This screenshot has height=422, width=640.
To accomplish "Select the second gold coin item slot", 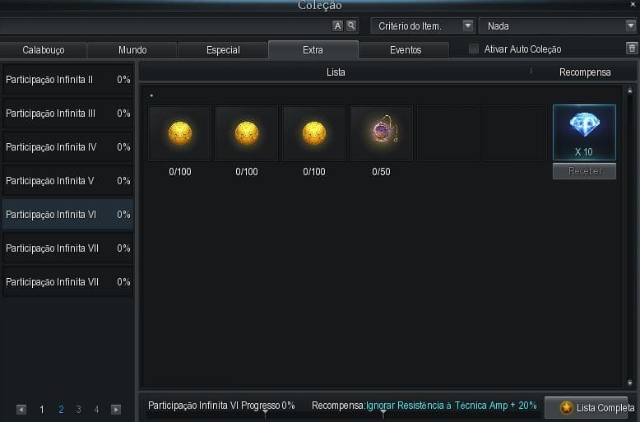I will [247, 133].
